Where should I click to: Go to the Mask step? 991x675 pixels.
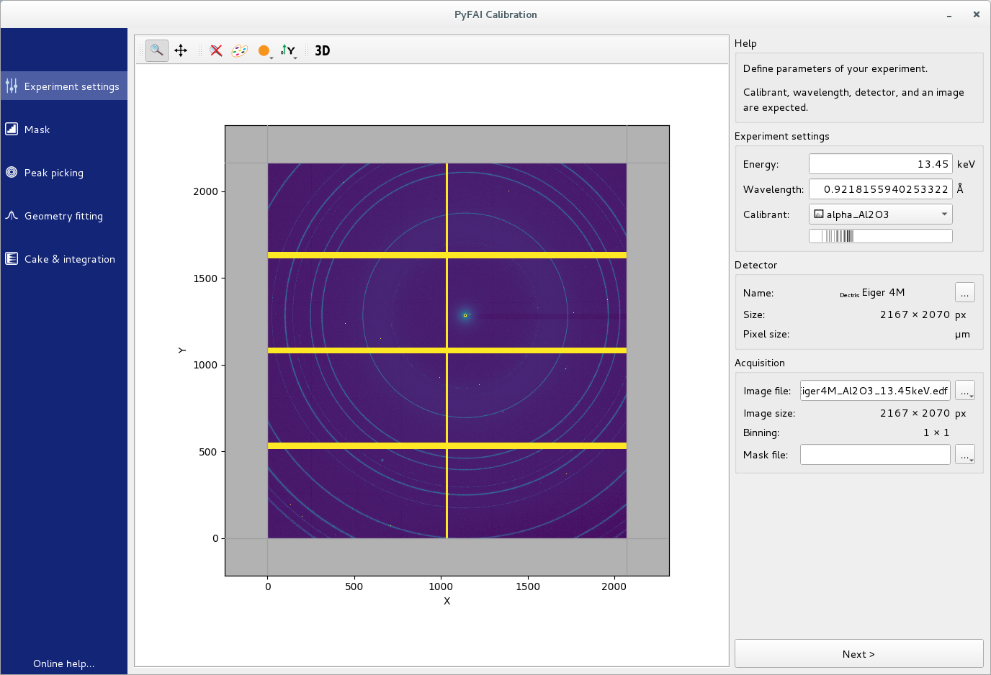[37, 130]
